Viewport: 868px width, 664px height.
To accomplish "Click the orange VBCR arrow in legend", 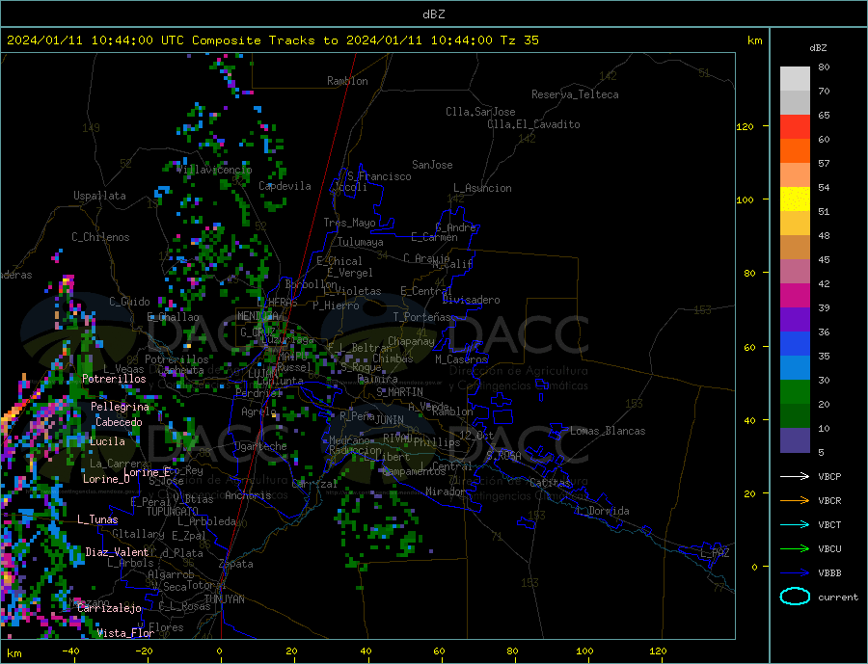I will [x=795, y=501].
